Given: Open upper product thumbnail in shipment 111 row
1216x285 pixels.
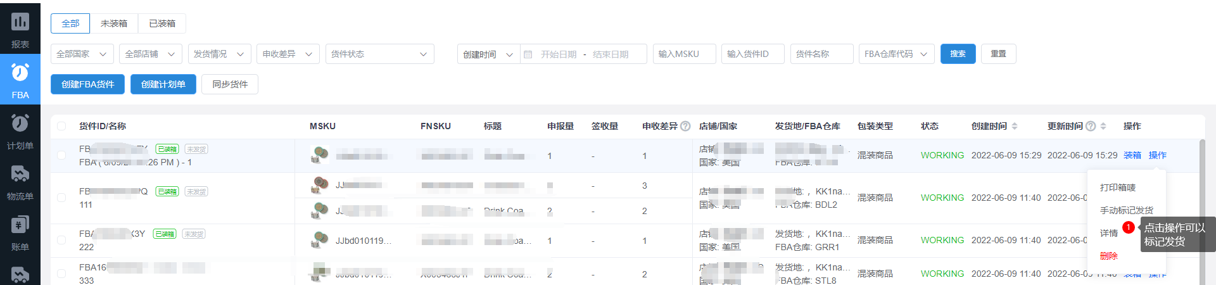Looking at the screenshot, I should 320,185.
